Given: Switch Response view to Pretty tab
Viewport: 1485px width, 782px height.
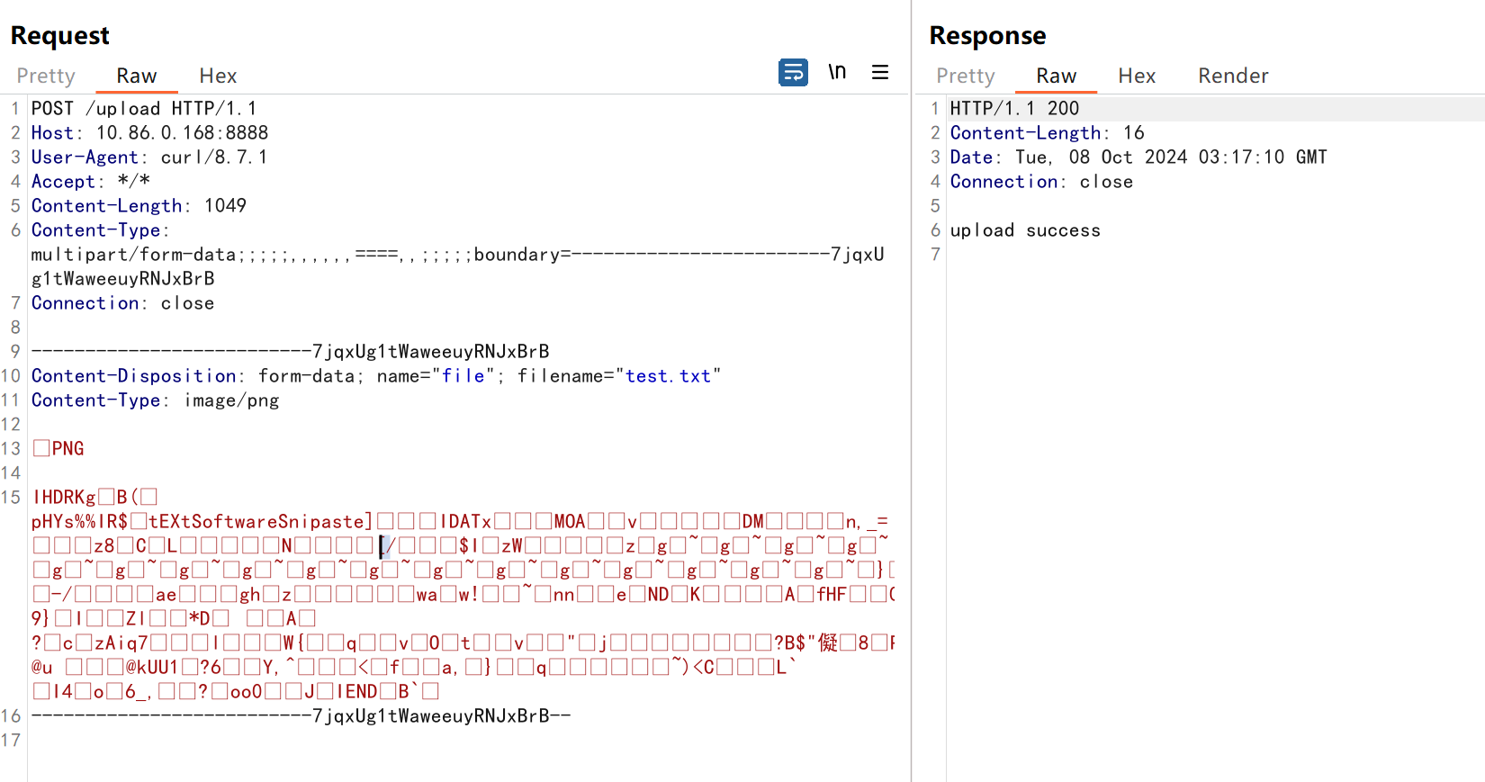Looking at the screenshot, I should coord(965,76).
